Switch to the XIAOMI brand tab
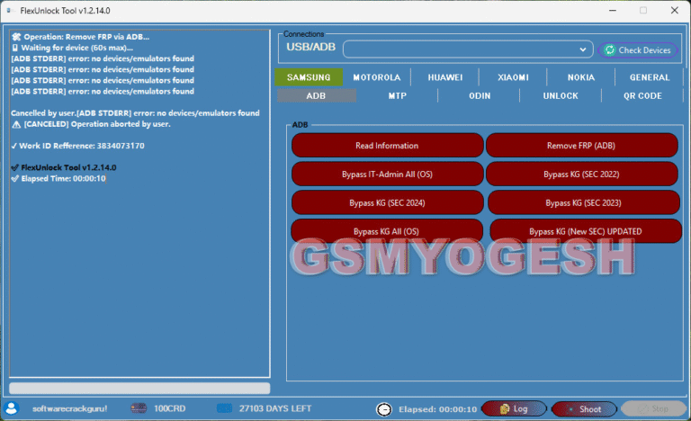 (513, 77)
